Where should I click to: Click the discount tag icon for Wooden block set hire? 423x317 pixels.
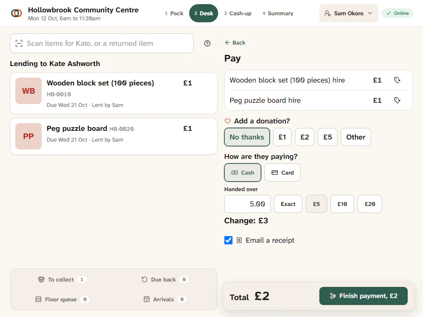tap(397, 80)
